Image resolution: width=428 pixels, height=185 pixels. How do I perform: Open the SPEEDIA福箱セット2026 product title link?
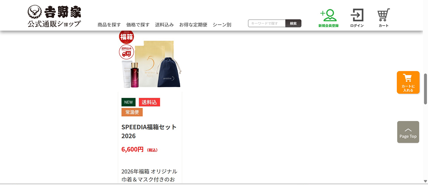pos(149,131)
